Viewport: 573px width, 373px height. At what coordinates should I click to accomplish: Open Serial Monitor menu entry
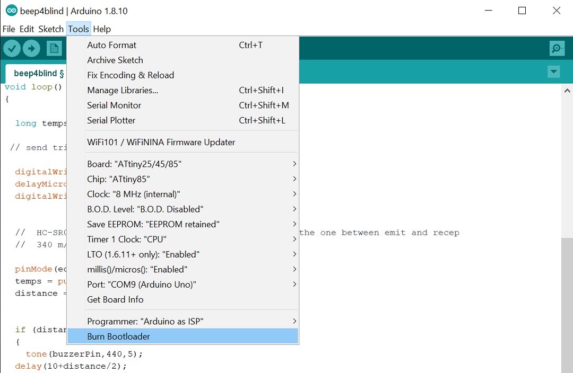tap(183, 105)
